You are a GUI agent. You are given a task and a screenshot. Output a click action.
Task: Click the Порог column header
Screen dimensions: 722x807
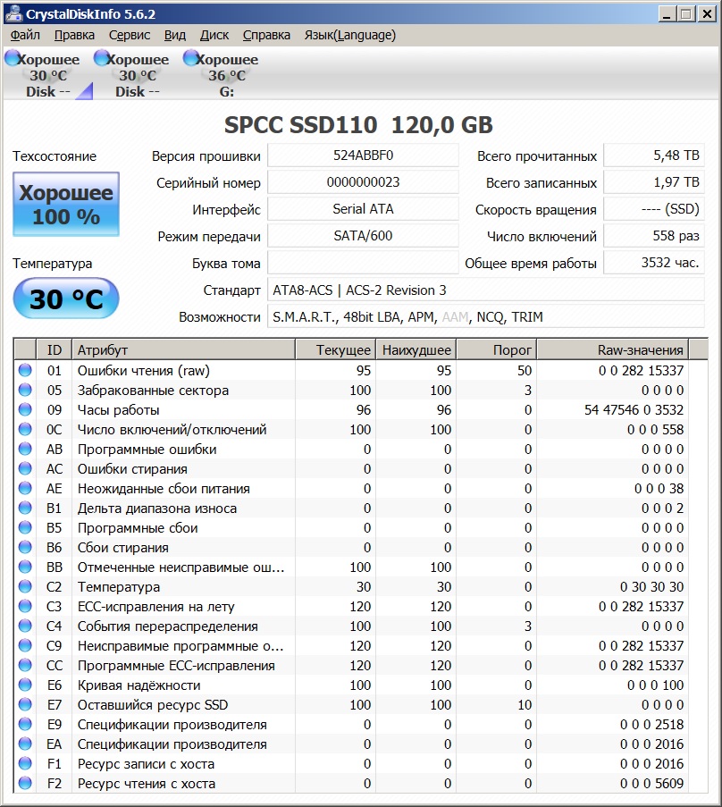[x=497, y=349]
